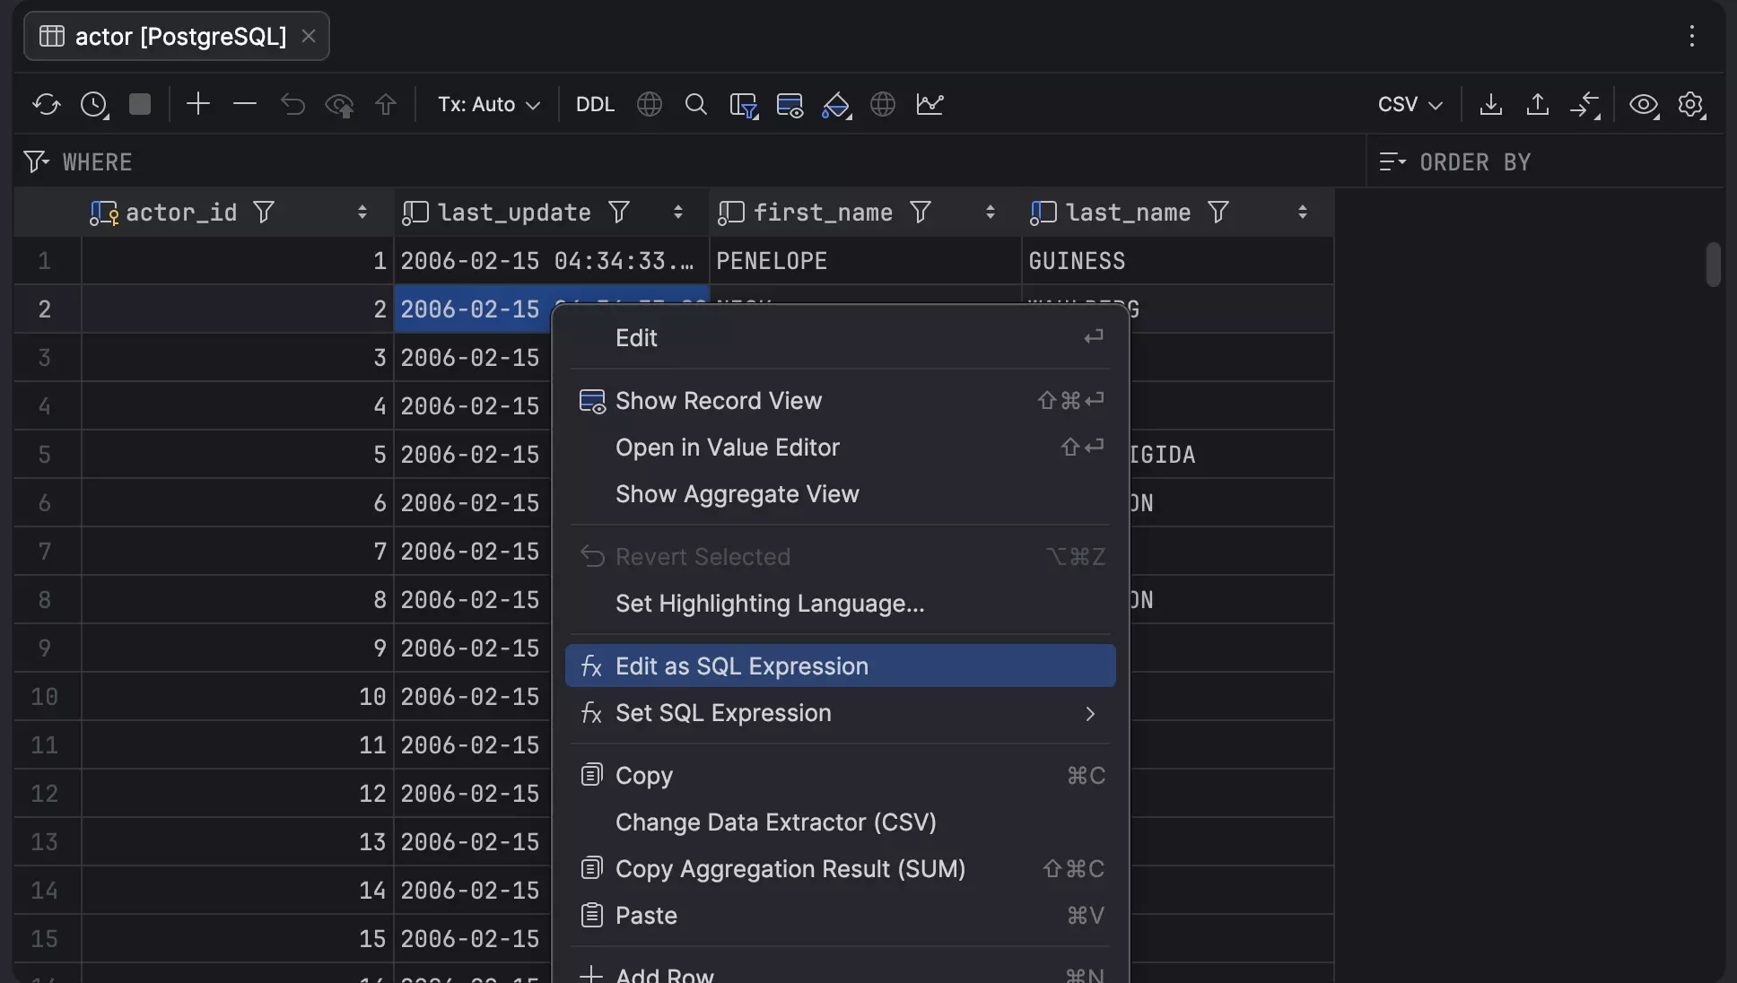Close the actor [PostgreSQL] tab
Screen dimensions: 1737x983
tap(309, 36)
